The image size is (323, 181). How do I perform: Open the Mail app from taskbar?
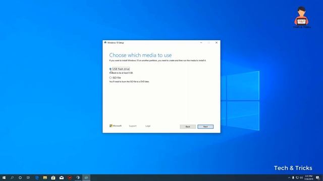coord(62,177)
